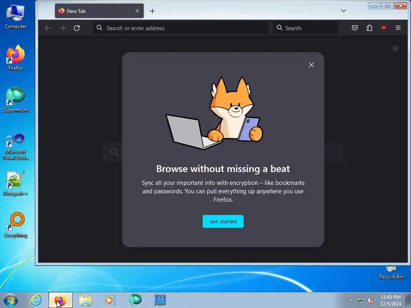Click the Firefox taskbar button
This screenshot has width=411, height=308.
[x=60, y=300]
